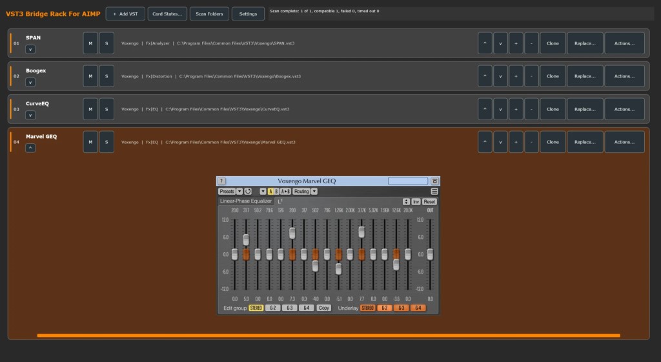Click plus button on SPAN card

(x=516, y=43)
